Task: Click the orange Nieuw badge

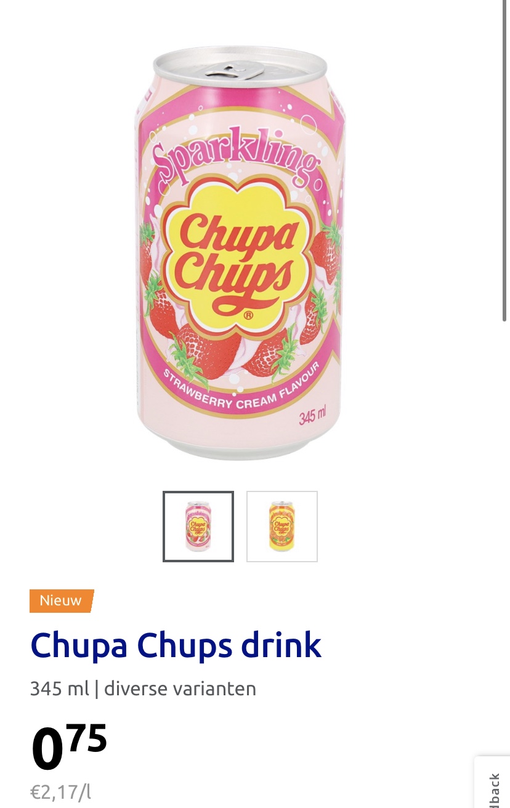Action: coord(62,600)
